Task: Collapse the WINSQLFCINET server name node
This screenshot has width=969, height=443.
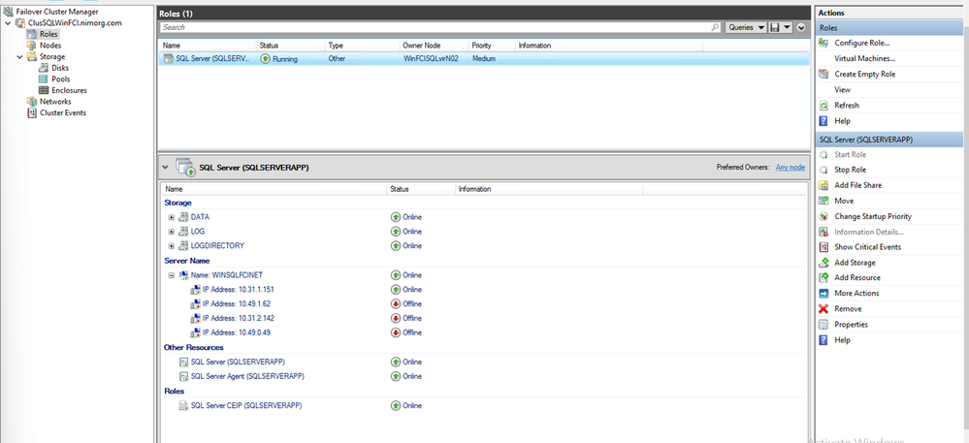Action: (172, 275)
